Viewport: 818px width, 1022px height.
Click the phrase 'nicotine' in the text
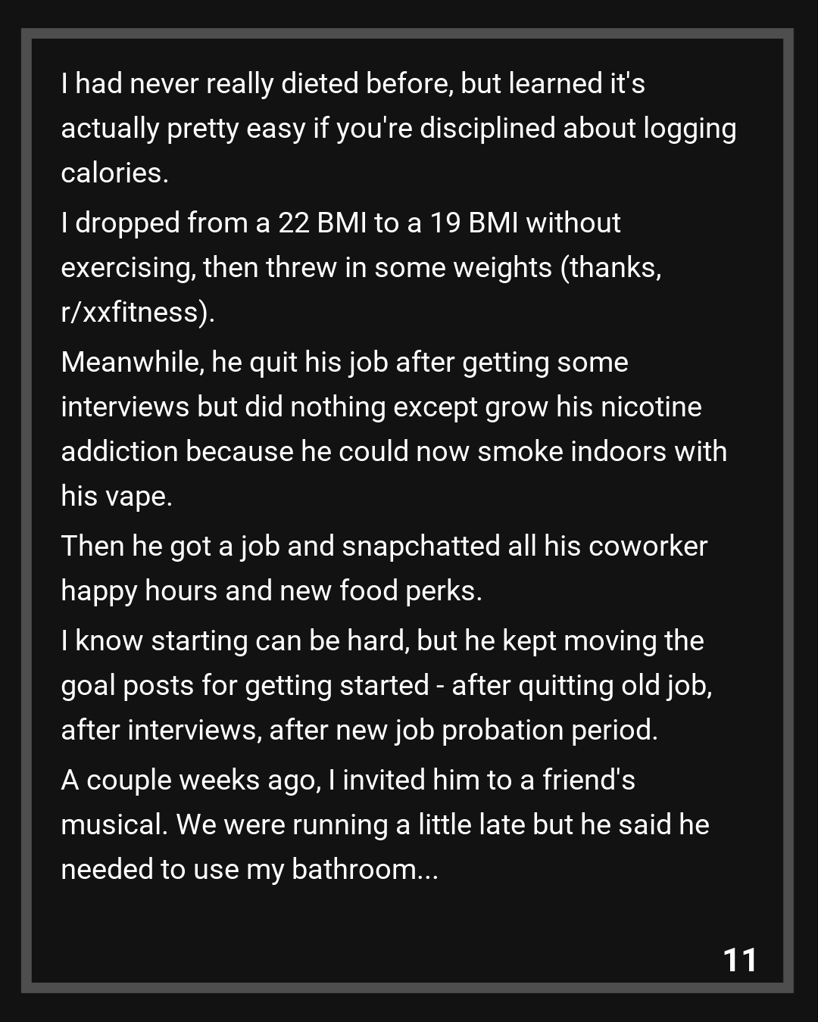[x=651, y=407]
